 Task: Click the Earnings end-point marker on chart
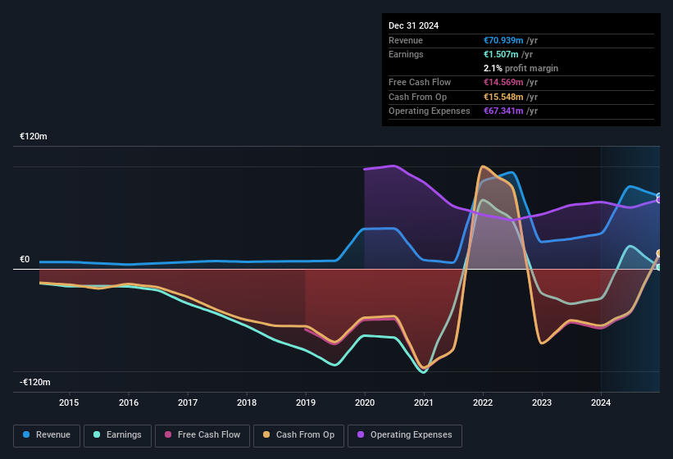(x=659, y=267)
